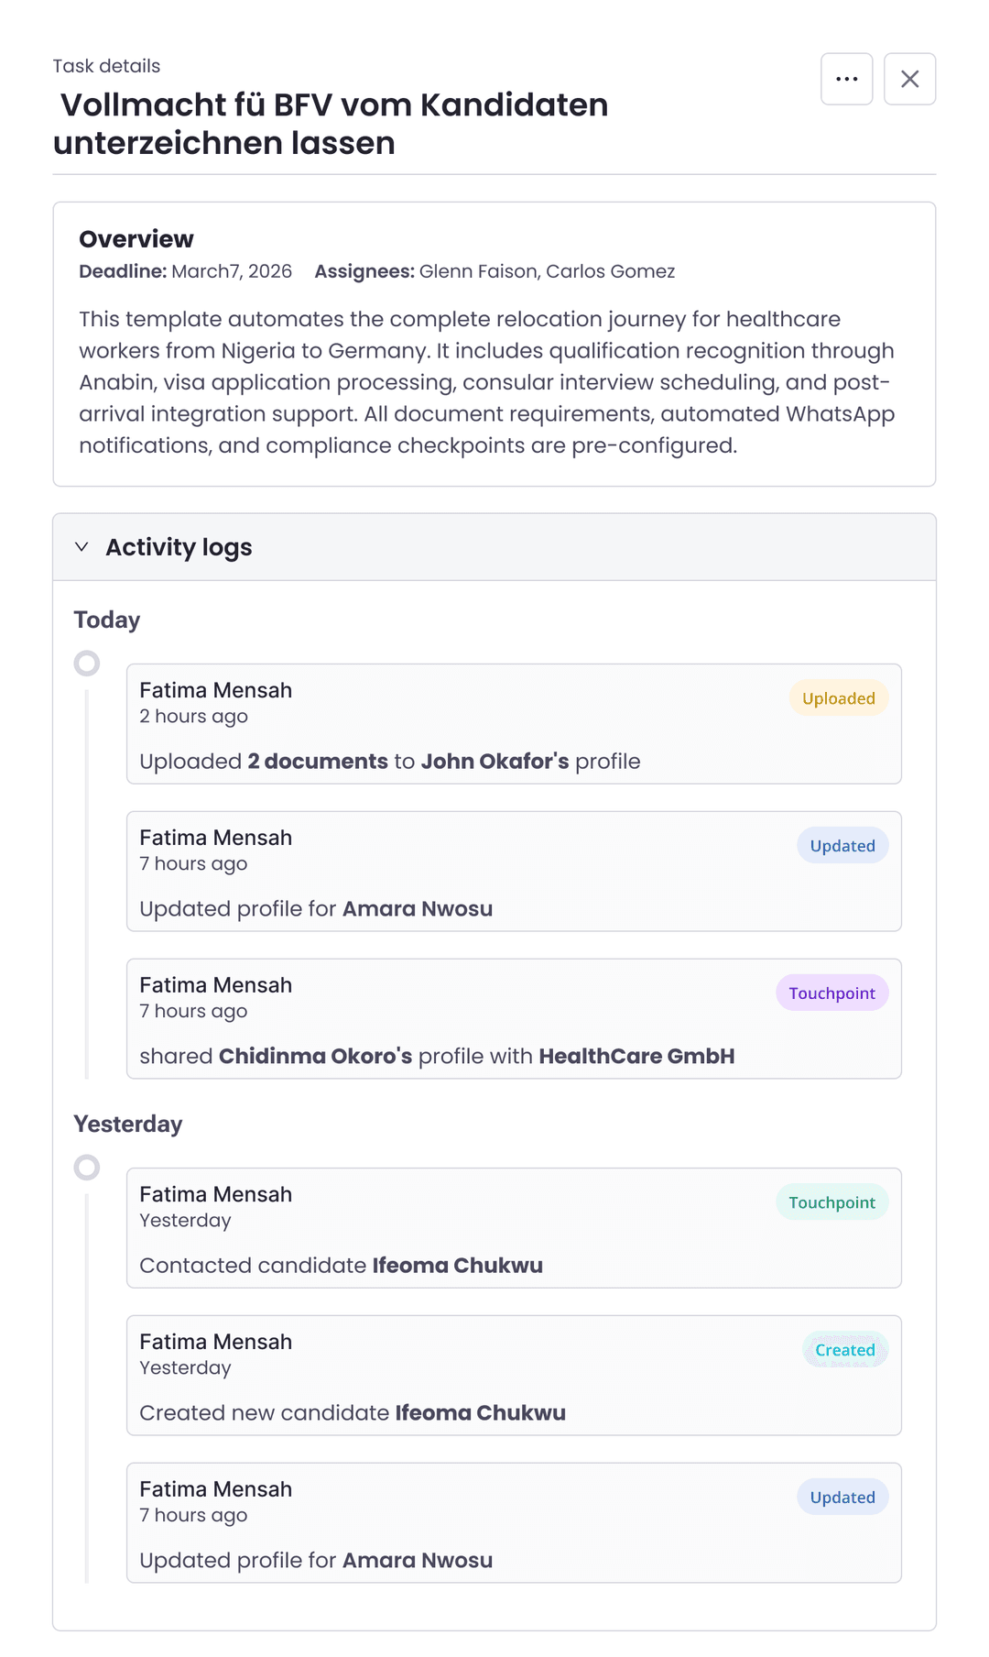Click the yellow Uploaded badge
The height and width of the screenshot is (1657, 989).
(x=838, y=698)
